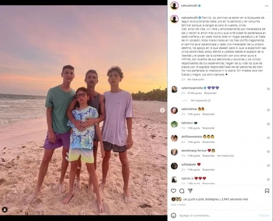Open the comment bubble icon
The width and height of the screenshot is (273, 221).
point(182,191)
